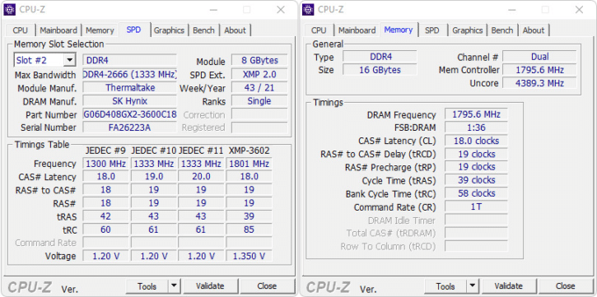Viewport: 597px width, 297px height.
Task: Click the Cycle Time 39 clocks value
Action: (x=476, y=180)
